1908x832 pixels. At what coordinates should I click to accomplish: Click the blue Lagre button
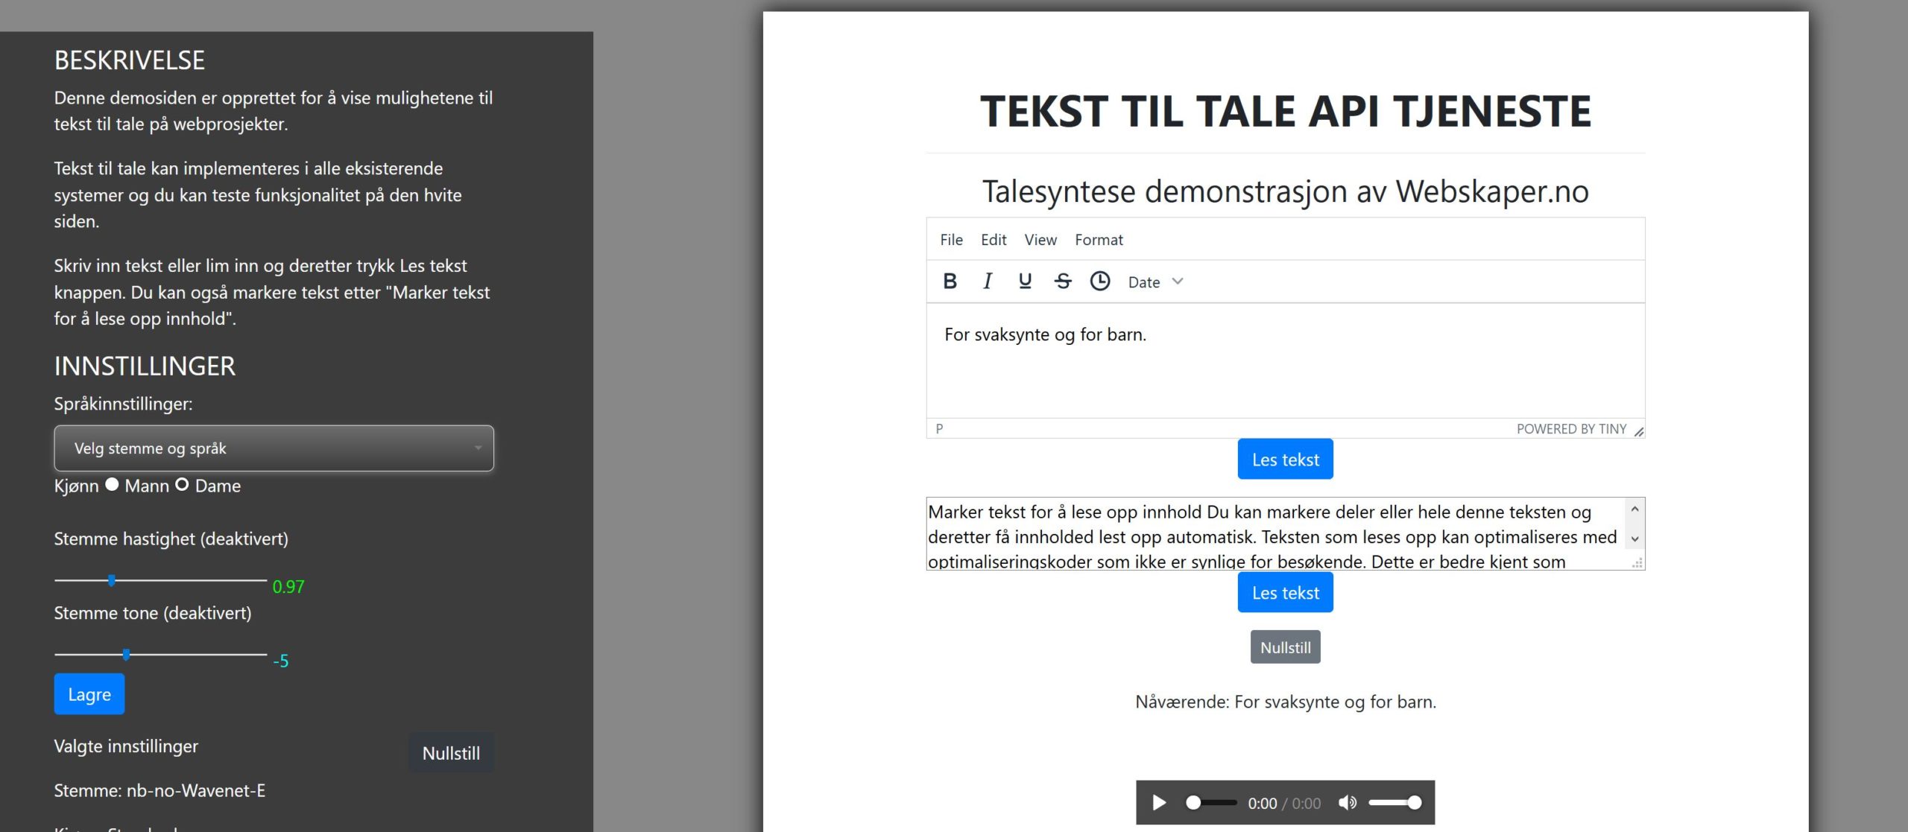pos(89,693)
